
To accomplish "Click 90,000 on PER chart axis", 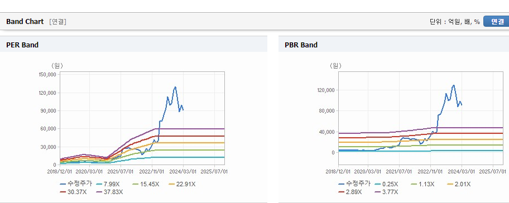I will (x=49, y=110).
